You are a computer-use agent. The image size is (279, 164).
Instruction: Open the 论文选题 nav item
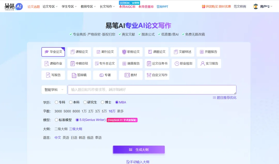(x=34, y=7)
